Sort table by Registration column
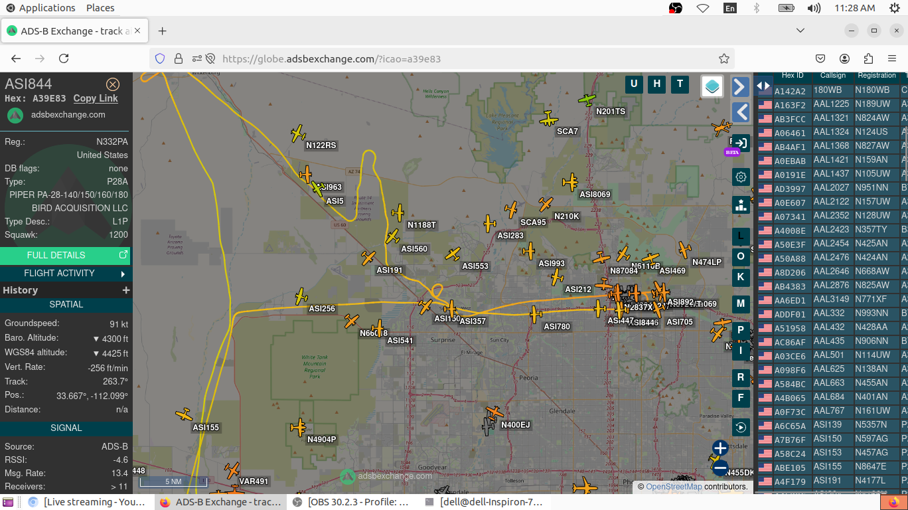 pyautogui.click(x=877, y=76)
